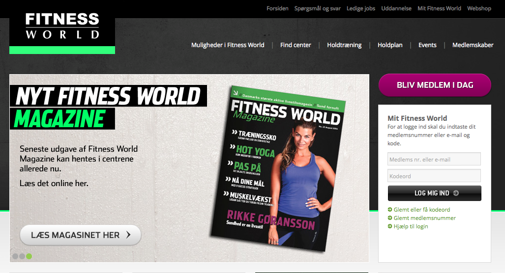Click arrow icon beside Glemt eller få kodeord
Viewport: 505px width, 273px height.
[x=390, y=210]
